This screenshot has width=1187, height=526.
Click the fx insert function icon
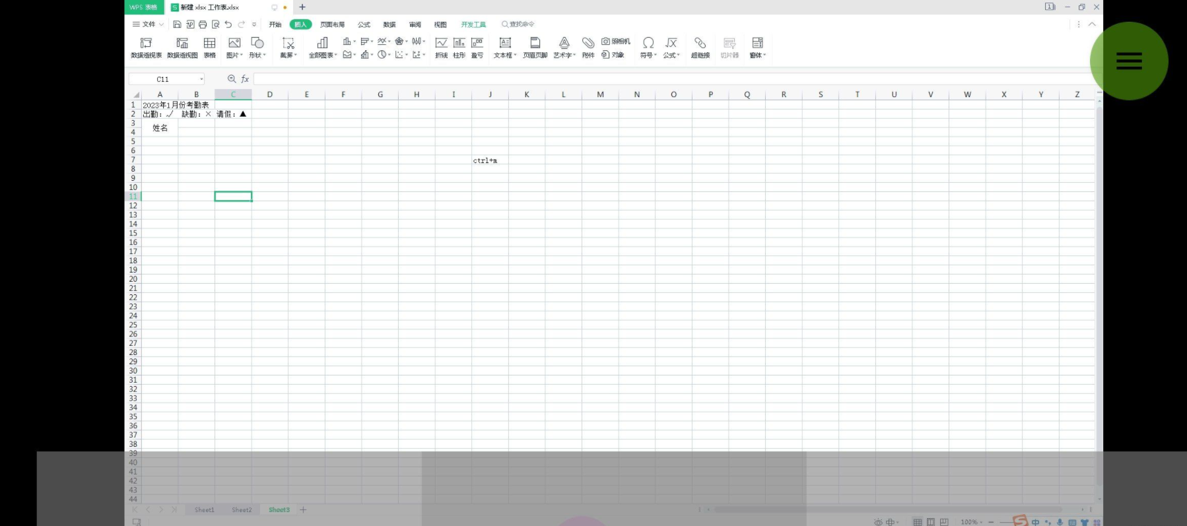(245, 79)
